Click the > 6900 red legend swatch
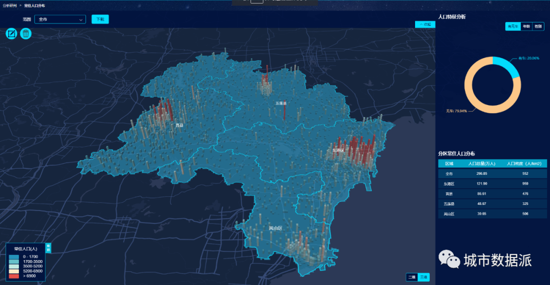Viewport: 550px width, 285px height. (x=14, y=276)
